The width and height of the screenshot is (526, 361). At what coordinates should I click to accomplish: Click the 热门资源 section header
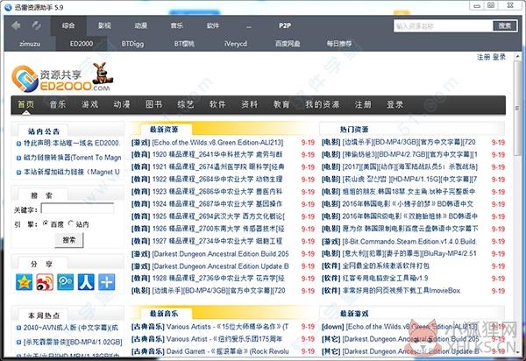pos(354,130)
